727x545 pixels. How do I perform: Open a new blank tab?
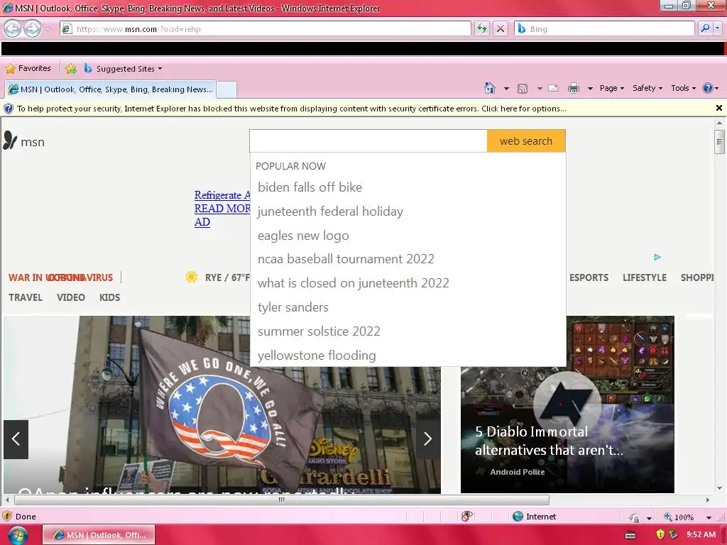pyautogui.click(x=226, y=89)
